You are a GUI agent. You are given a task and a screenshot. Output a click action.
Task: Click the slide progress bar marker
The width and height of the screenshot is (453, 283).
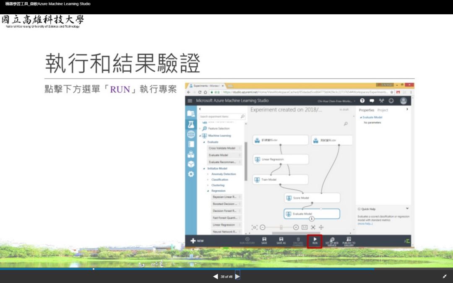coord(93,269)
